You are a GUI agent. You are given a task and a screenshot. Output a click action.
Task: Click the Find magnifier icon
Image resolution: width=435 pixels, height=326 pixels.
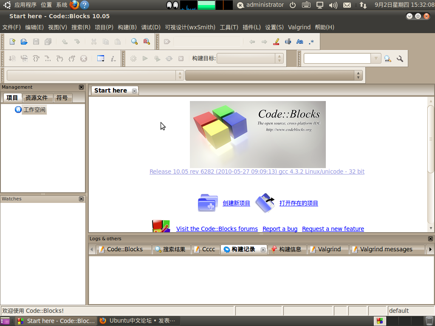click(134, 42)
